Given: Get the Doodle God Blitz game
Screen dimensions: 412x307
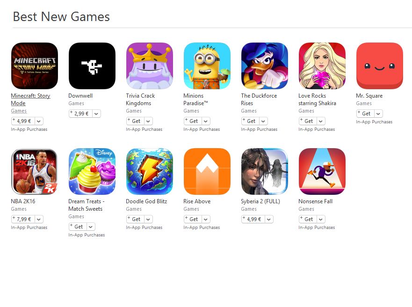Looking at the screenshot, I should pyautogui.click(x=135, y=219).
